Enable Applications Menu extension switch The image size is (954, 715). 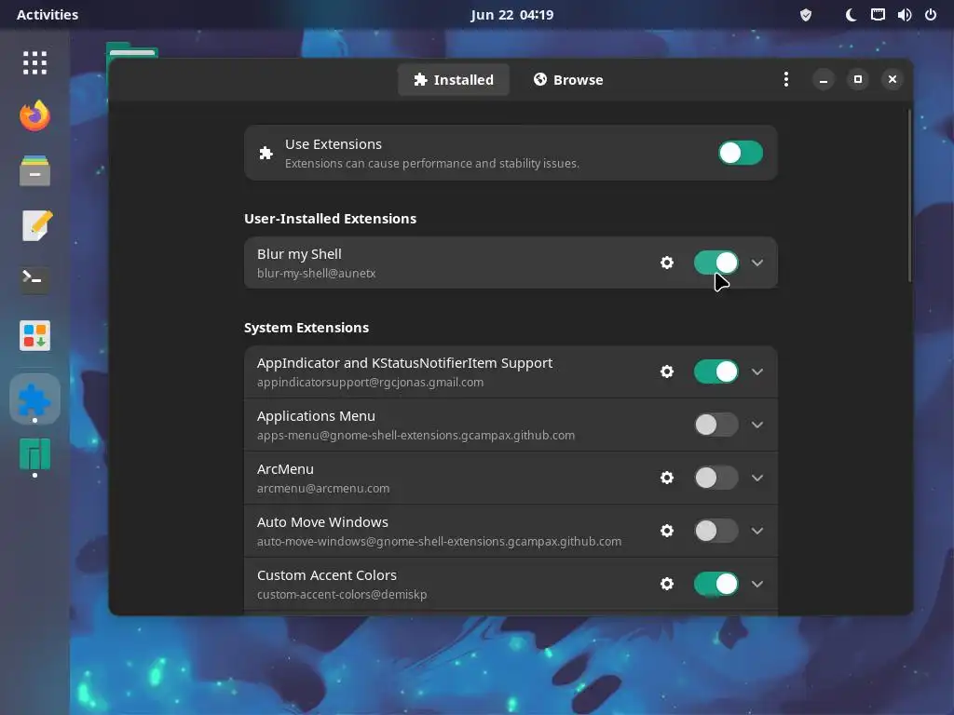716,425
